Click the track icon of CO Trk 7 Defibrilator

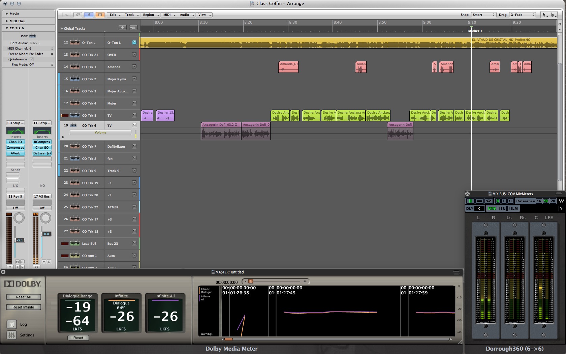pyautogui.click(x=75, y=146)
